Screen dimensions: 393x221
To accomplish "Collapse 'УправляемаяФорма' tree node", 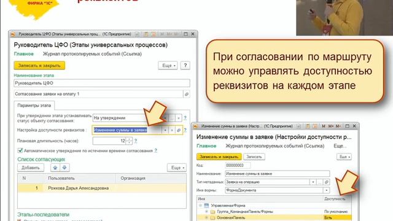I will (x=200, y=206).
